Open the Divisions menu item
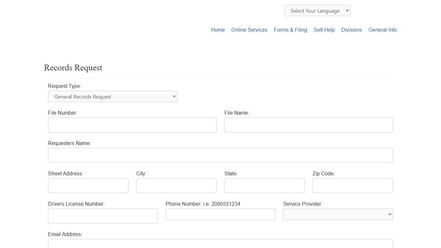Screen dimensions: 441x248 (x=352, y=30)
